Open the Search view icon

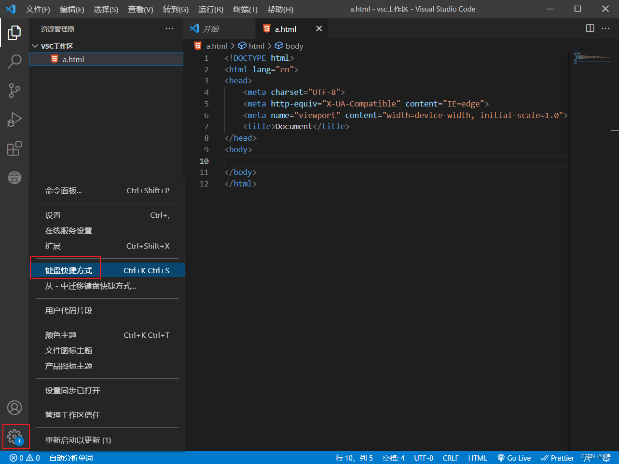(14, 61)
